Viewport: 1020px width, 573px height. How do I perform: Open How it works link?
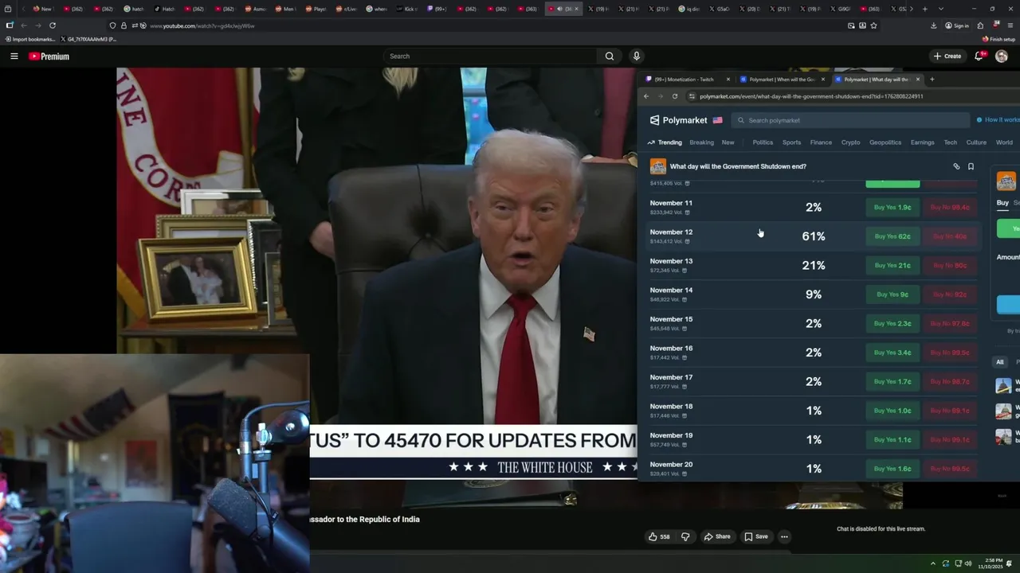pyautogui.click(x=998, y=120)
